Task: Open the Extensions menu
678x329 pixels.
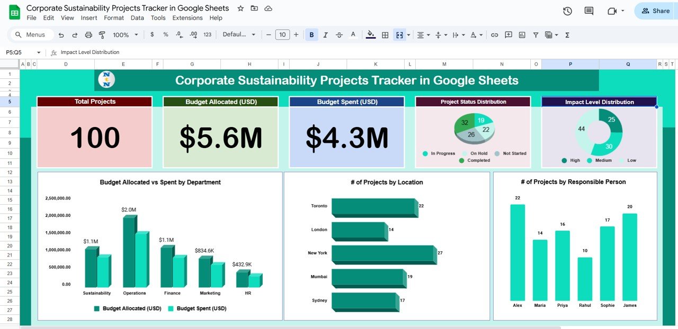Action: (x=187, y=17)
